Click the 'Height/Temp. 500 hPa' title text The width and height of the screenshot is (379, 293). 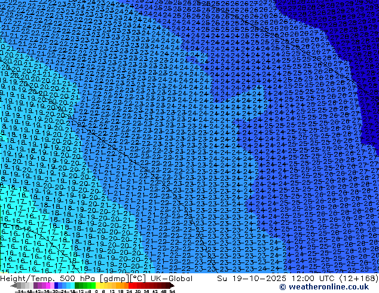[x=48, y=279]
